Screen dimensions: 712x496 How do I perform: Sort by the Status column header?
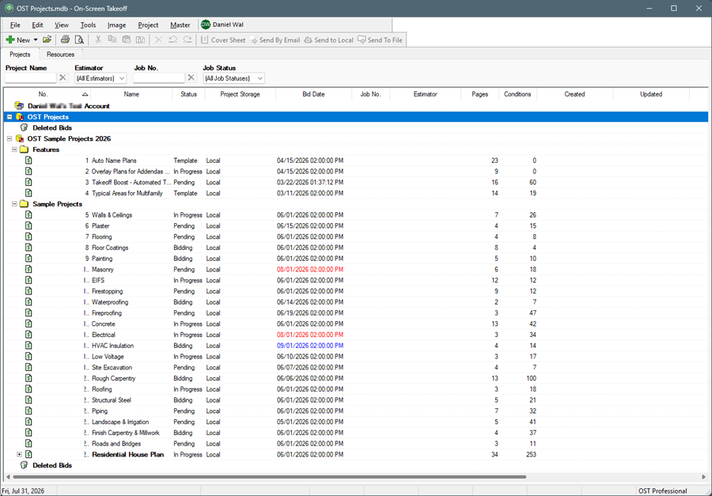(188, 94)
